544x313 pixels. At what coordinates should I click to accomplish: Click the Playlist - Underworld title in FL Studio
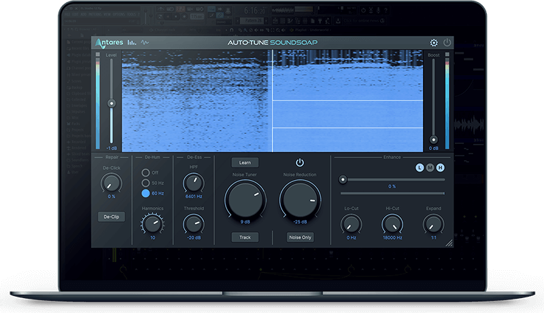click(x=311, y=30)
